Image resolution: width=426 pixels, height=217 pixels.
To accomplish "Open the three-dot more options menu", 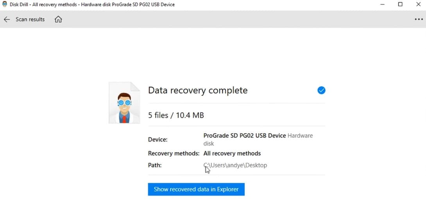I will click(419, 19).
